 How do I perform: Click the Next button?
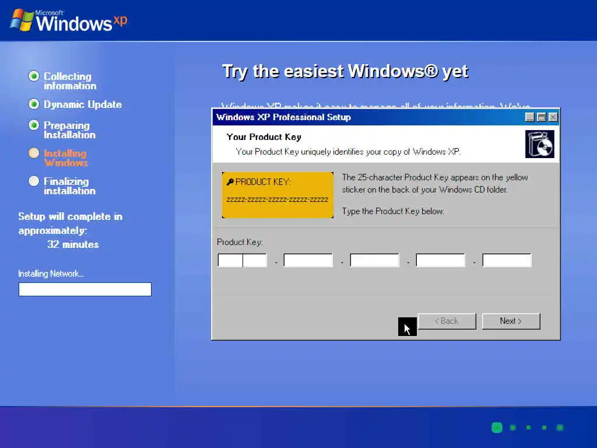(511, 321)
